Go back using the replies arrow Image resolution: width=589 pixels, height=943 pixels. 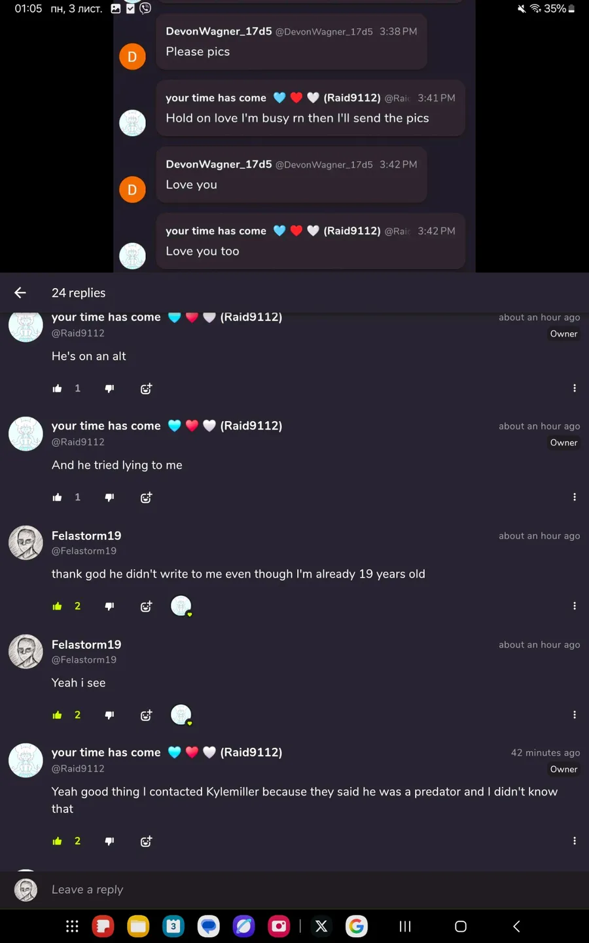point(20,293)
